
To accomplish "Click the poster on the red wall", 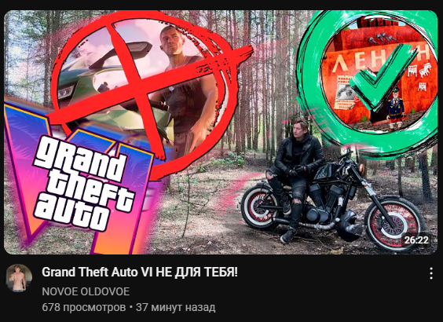I will point(345,94).
